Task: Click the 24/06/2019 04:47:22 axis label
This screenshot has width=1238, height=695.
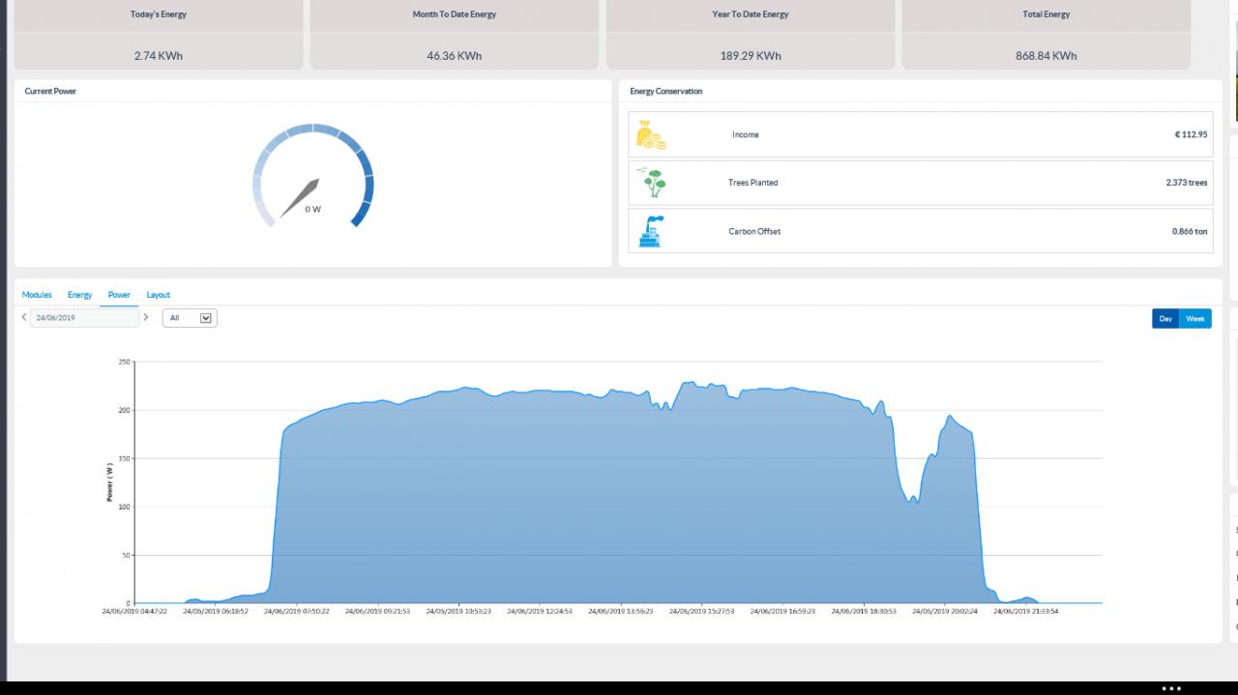Action: [134, 611]
